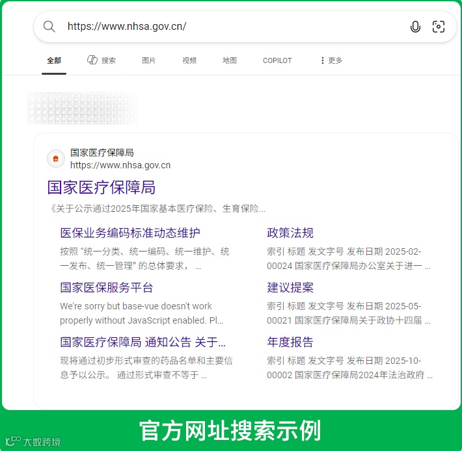
Task: Click the blurred banner image above results
Action: 82,109
